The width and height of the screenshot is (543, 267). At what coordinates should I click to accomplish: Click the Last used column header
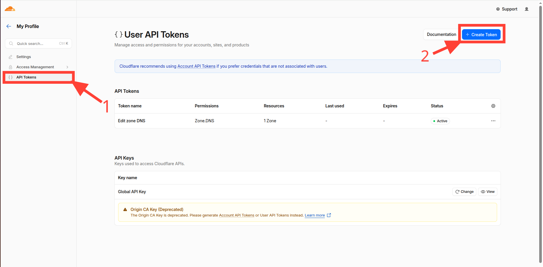pos(335,106)
